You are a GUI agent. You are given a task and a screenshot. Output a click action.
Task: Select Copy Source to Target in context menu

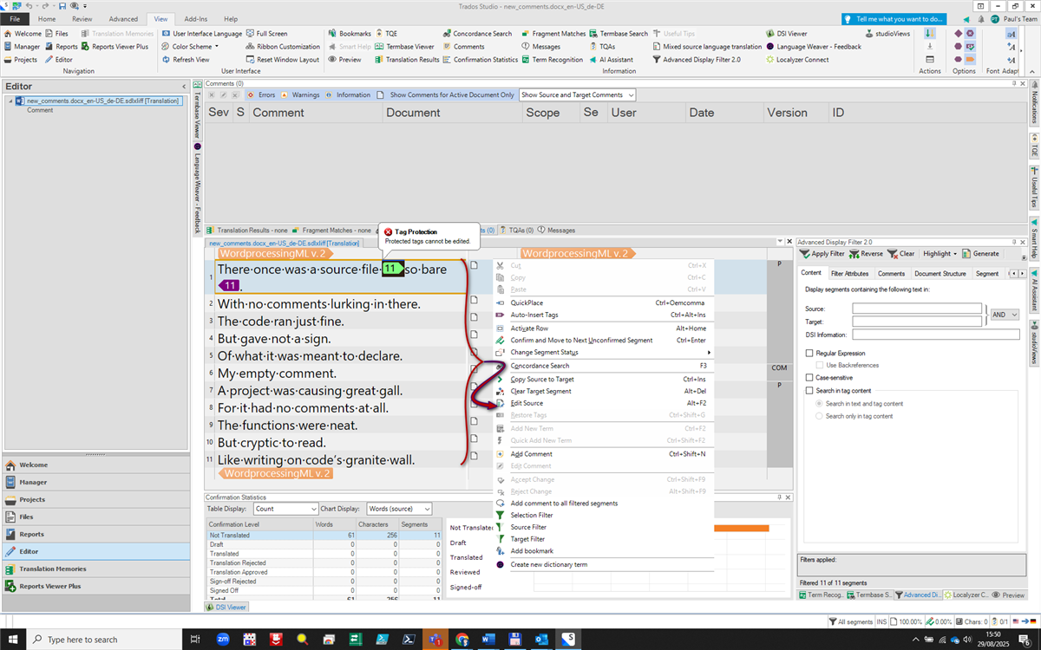coord(542,379)
